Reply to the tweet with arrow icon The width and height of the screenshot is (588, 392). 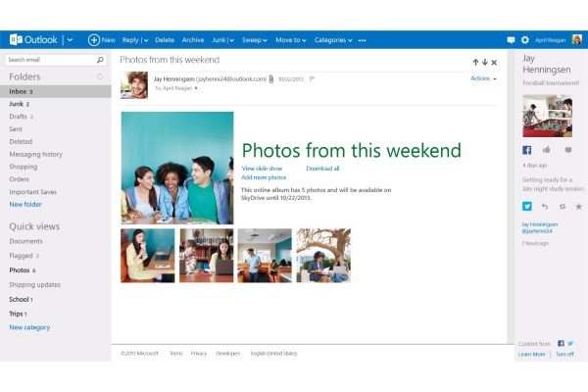(545, 207)
